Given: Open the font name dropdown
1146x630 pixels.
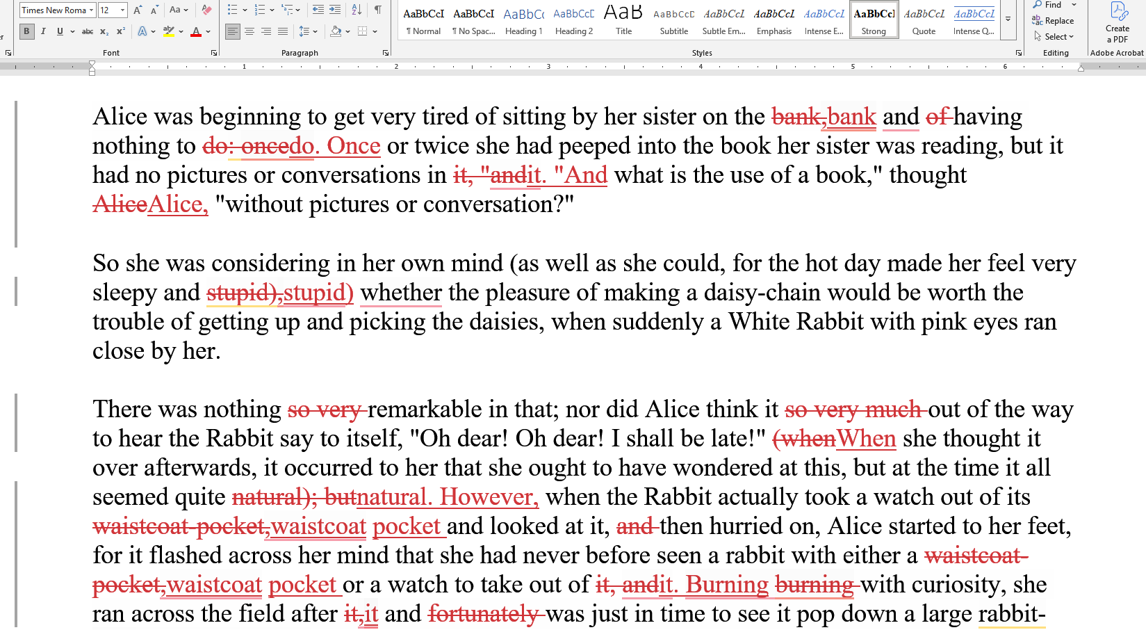Looking at the screenshot, I should point(91,10).
